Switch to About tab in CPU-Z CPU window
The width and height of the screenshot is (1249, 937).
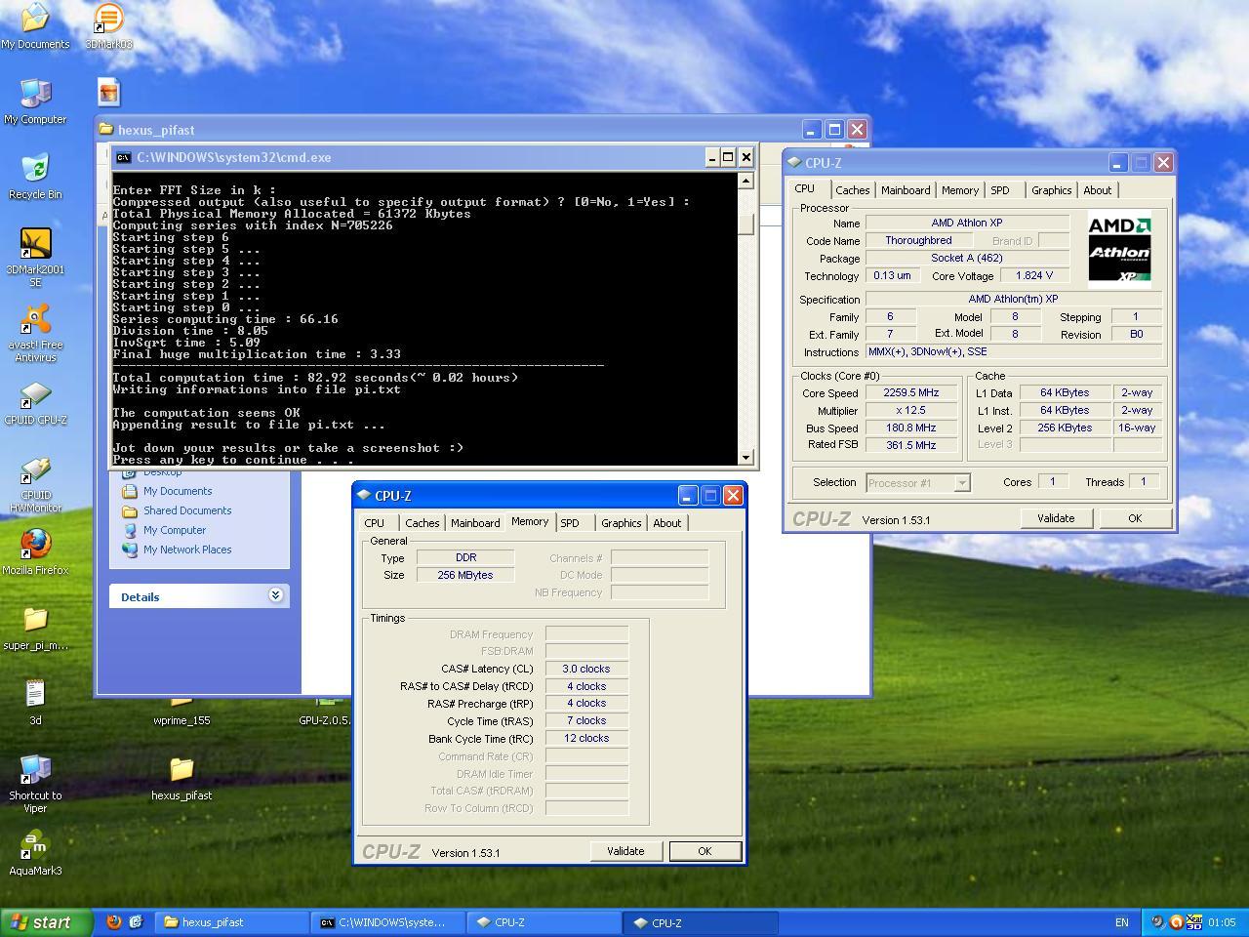[1098, 190]
